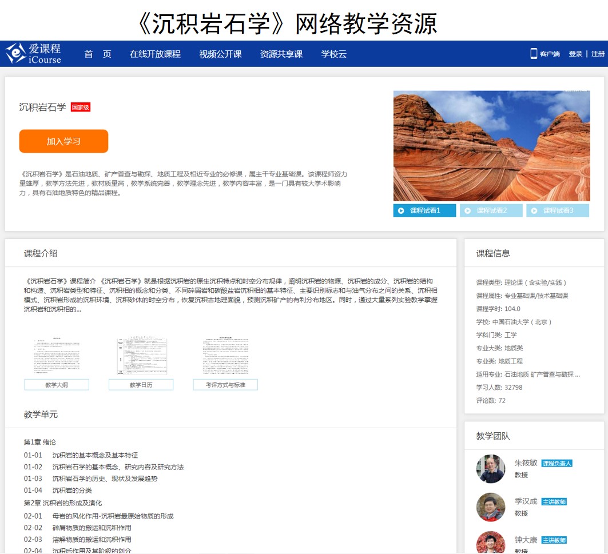Image resolution: width=608 pixels, height=554 pixels.
Task: Click the 登录 login link
Action: pos(575,54)
